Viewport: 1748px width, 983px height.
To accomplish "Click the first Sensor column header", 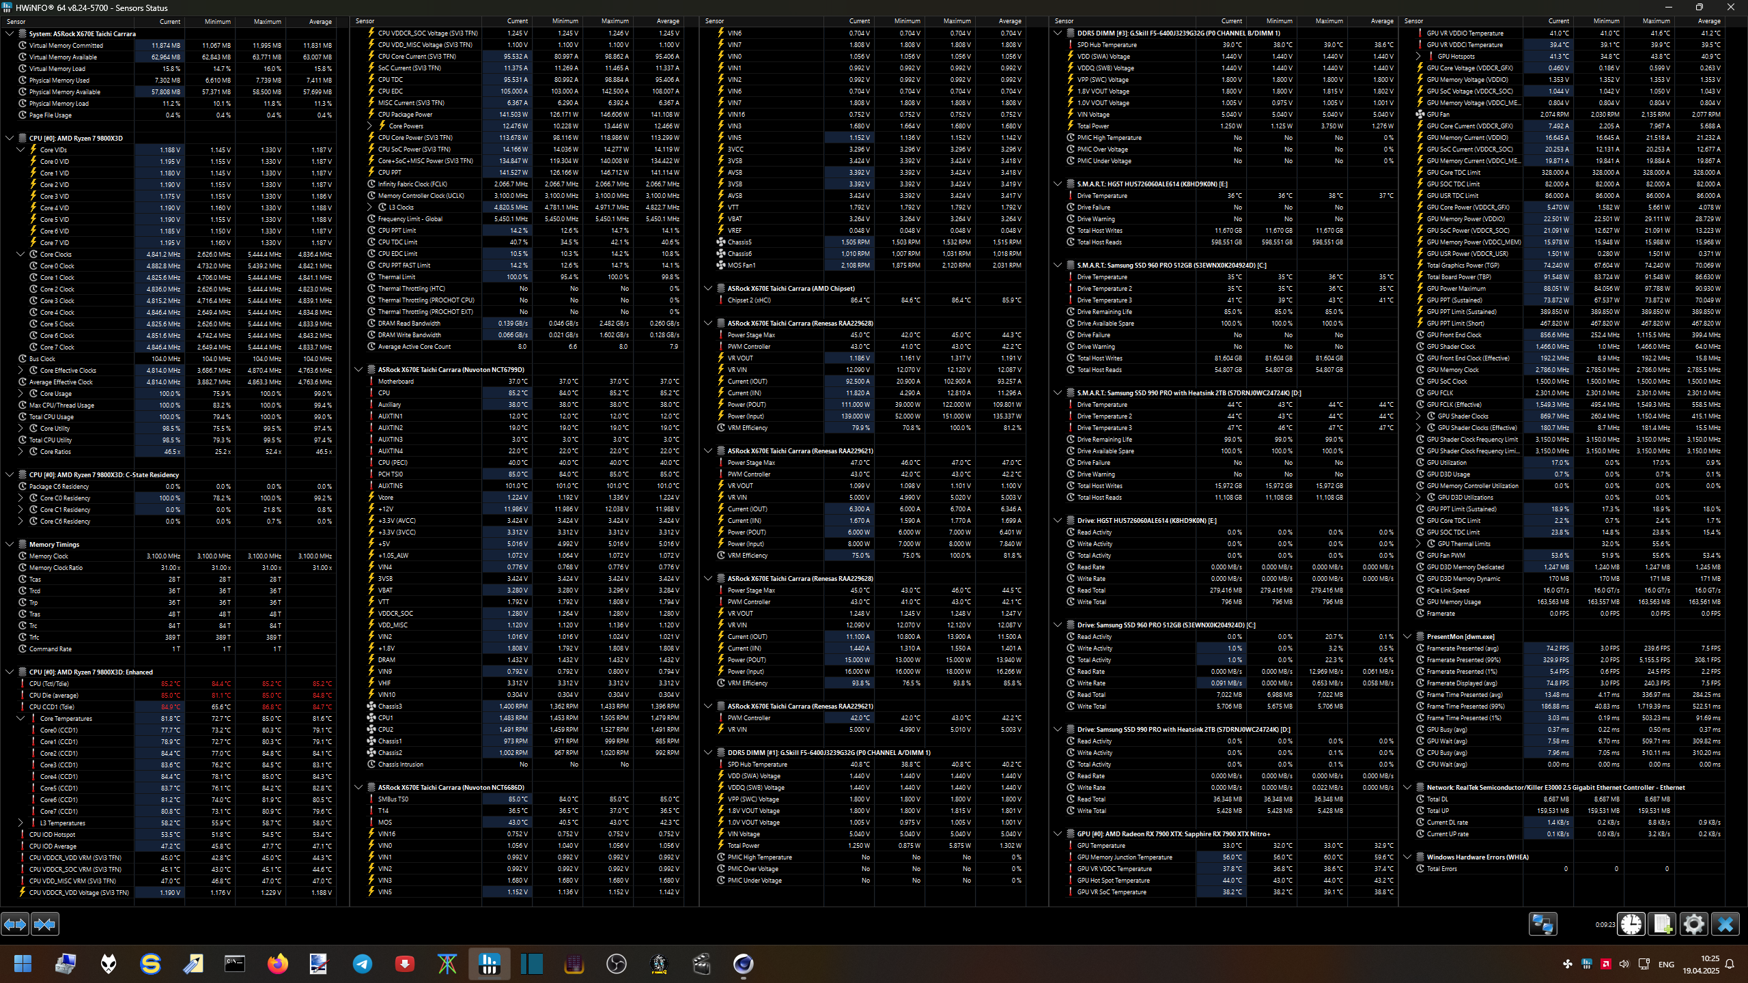I will (16, 21).
